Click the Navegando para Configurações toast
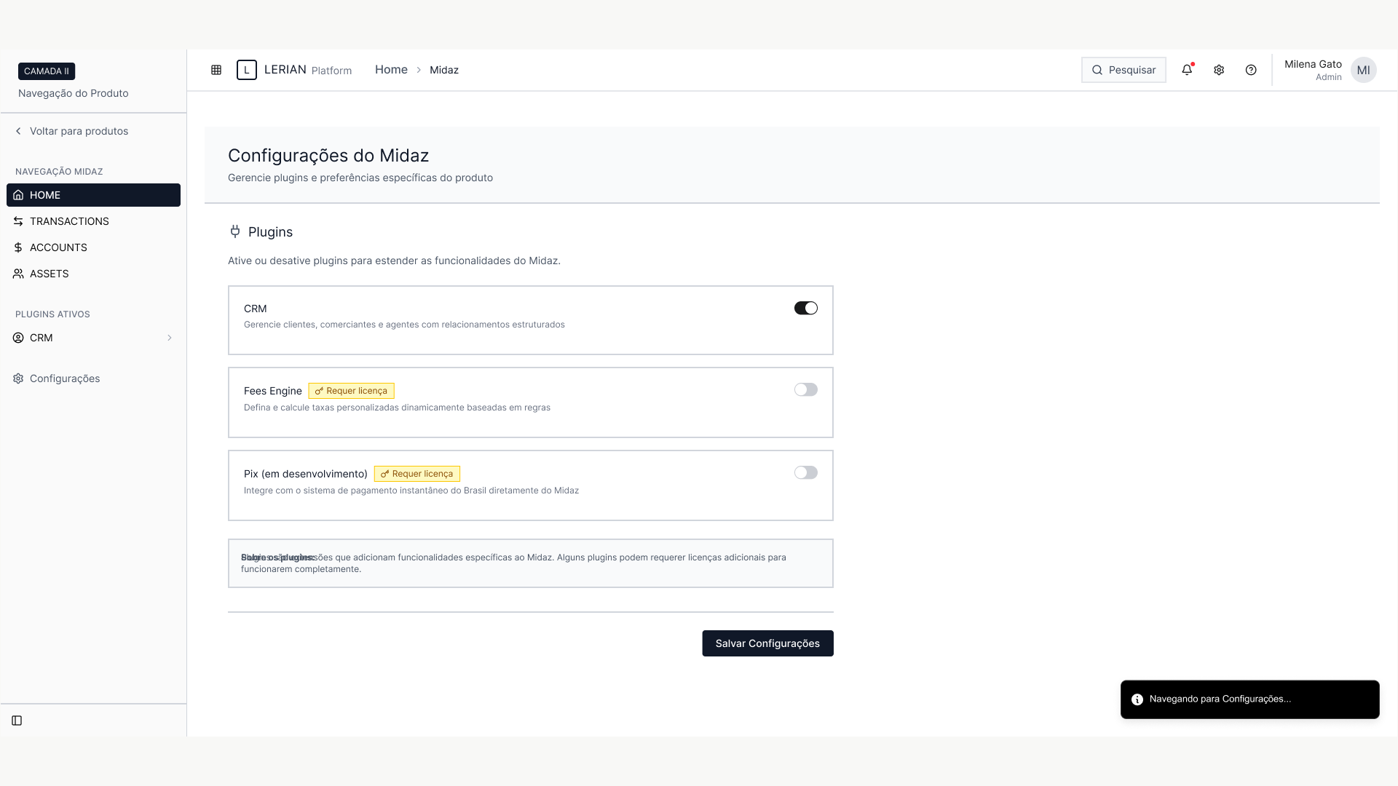The width and height of the screenshot is (1398, 786). point(1249,699)
